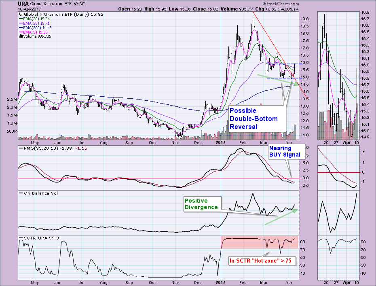
Task: Click the Close 15.82 value in header
Action: coord(206,9)
